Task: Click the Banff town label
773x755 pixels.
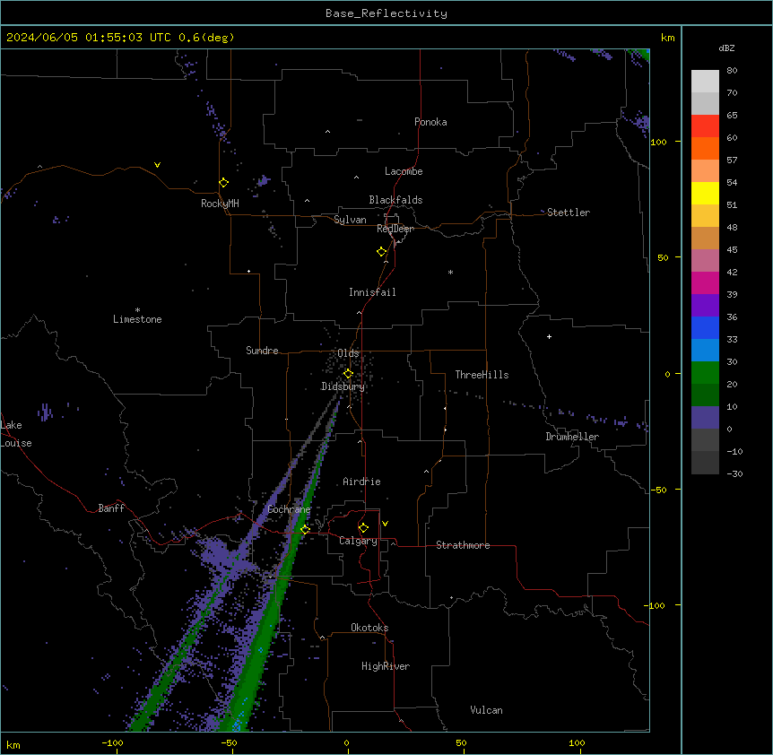Action: click(x=111, y=508)
